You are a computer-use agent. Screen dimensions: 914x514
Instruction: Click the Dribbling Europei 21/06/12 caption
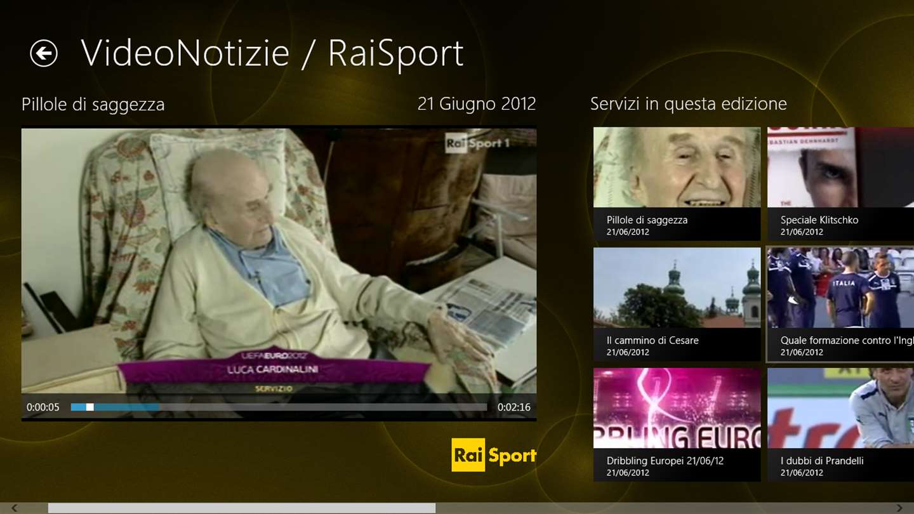pos(665,461)
